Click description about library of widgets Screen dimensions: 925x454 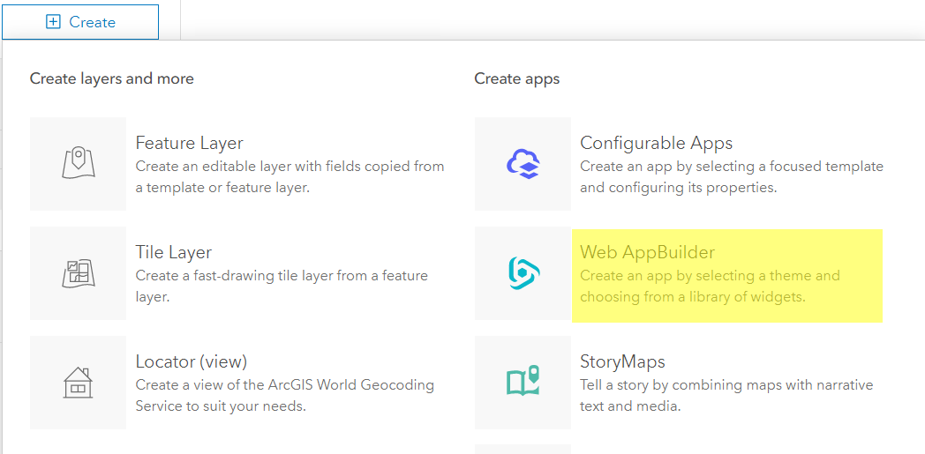(x=710, y=287)
